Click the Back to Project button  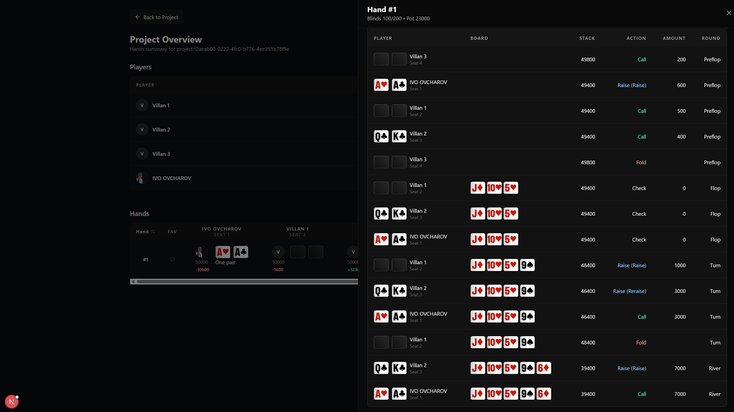[157, 17]
